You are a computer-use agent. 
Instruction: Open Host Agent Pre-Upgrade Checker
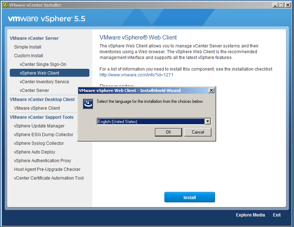47,169
